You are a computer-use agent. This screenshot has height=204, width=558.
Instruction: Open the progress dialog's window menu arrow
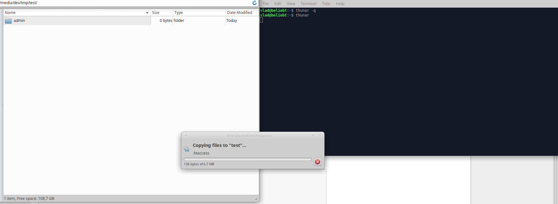click(x=186, y=136)
